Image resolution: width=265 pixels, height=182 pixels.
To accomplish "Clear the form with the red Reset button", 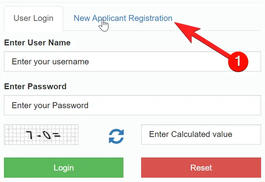I will click(x=201, y=168).
